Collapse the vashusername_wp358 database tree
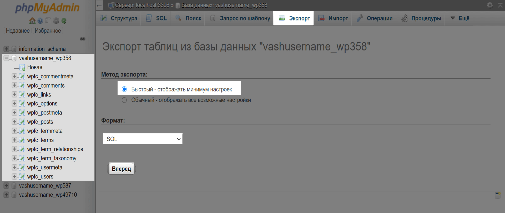The width and height of the screenshot is (505, 213). click(x=6, y=58)
